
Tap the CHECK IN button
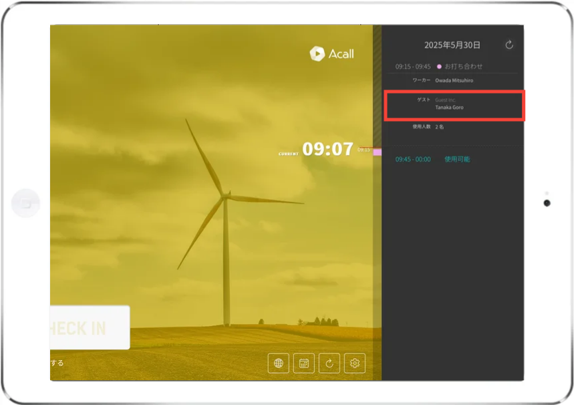coord(90,327)
